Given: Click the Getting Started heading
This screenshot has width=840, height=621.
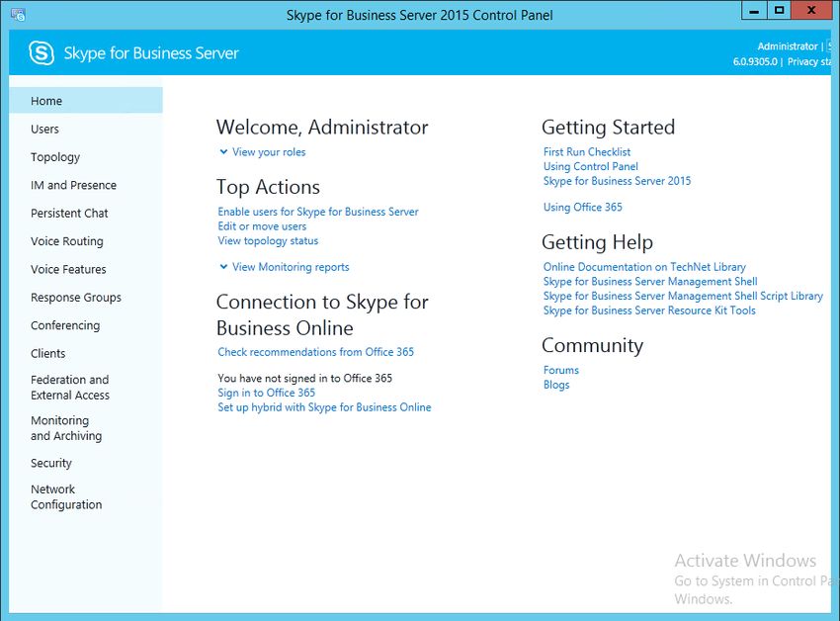Looking at the screenshot, I should click(608, 128).
